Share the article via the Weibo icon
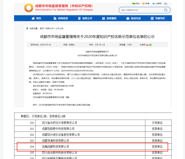The height and width of the screenshot is (159, 185). [x=148, y=45]
